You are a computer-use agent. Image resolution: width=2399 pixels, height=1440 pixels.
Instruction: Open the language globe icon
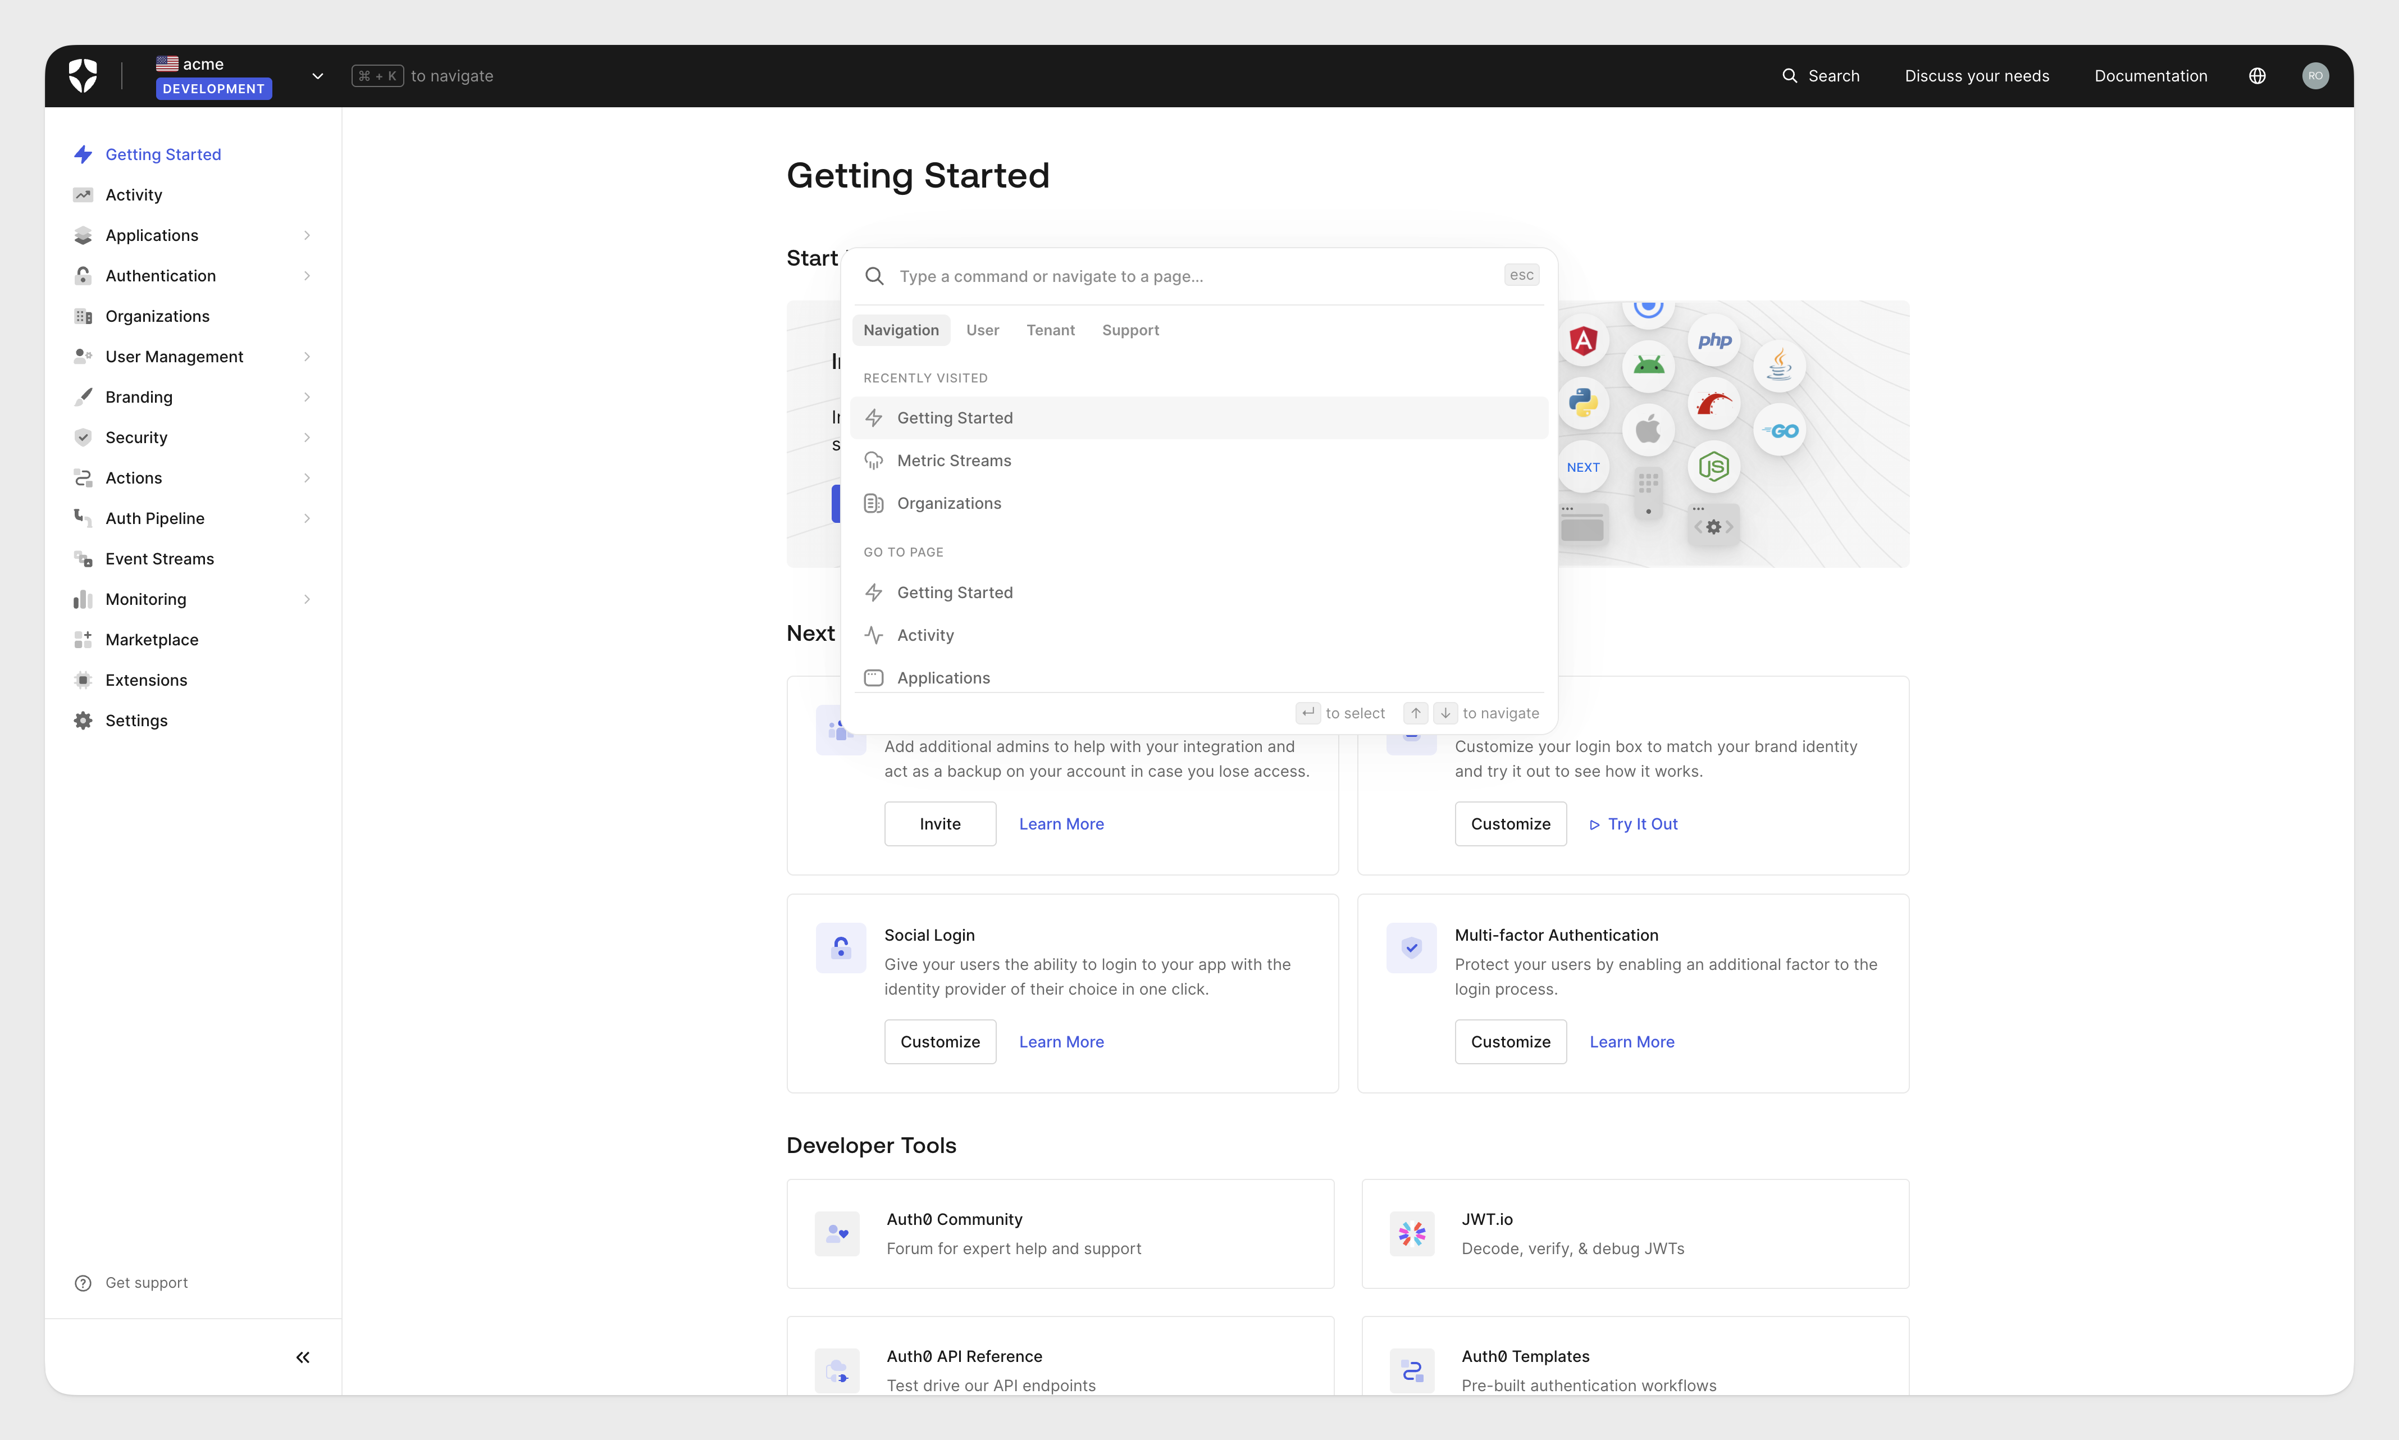[x=2257, y=76]
